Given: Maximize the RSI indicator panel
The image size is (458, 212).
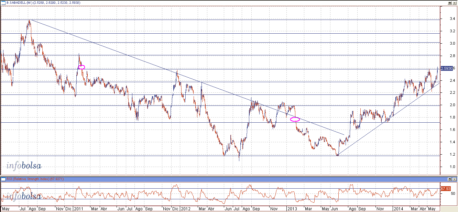Looking at the screenshot, I should point(450,179).
